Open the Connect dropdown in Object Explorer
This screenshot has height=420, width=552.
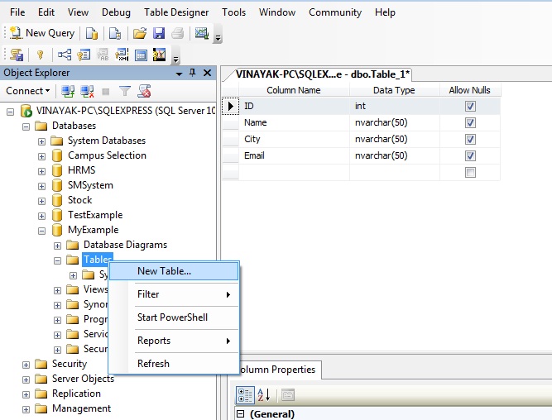(28, 91)
